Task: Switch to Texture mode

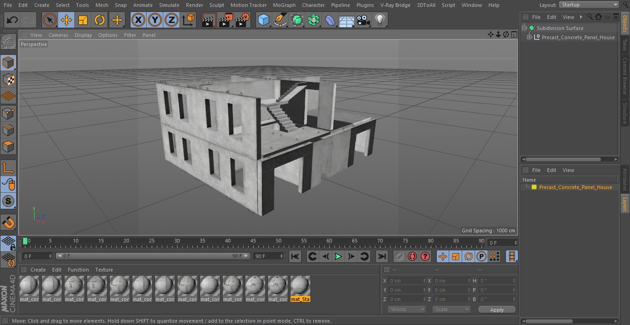Action: (x=8, y=79)
